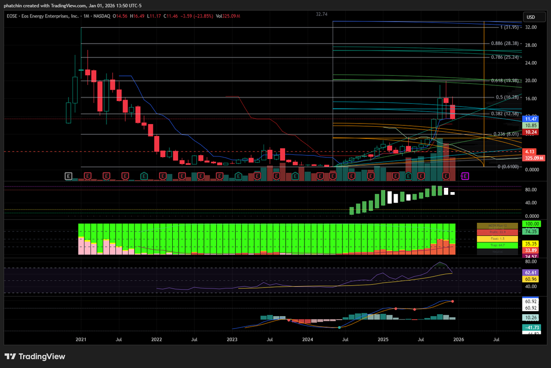Screen dimensions: 551x368
Task: Click the 2023 year label on time axis
Action: pos(232,340)
